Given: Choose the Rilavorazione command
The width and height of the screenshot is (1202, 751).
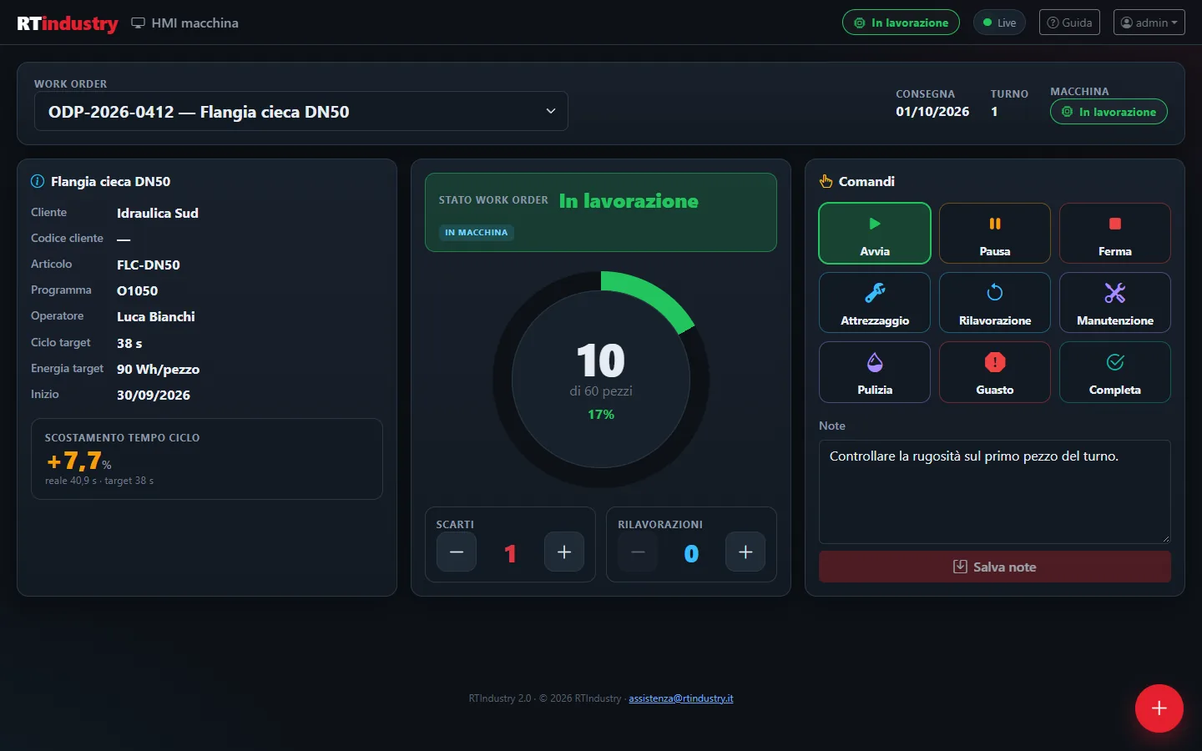Looking at the screenshot, I should pos(995,303).
